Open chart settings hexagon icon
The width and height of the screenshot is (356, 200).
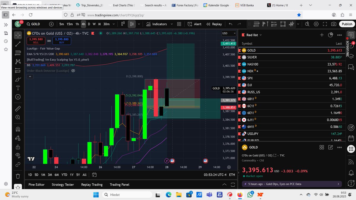pos(316,24)
